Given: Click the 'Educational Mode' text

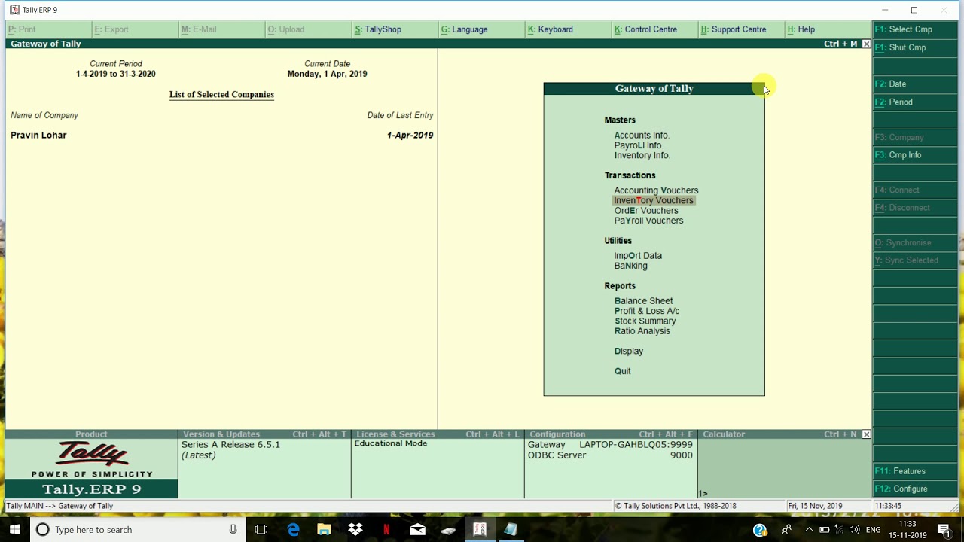Looking at the screenshot, I should pyautogui.click(x=391, y=443).
